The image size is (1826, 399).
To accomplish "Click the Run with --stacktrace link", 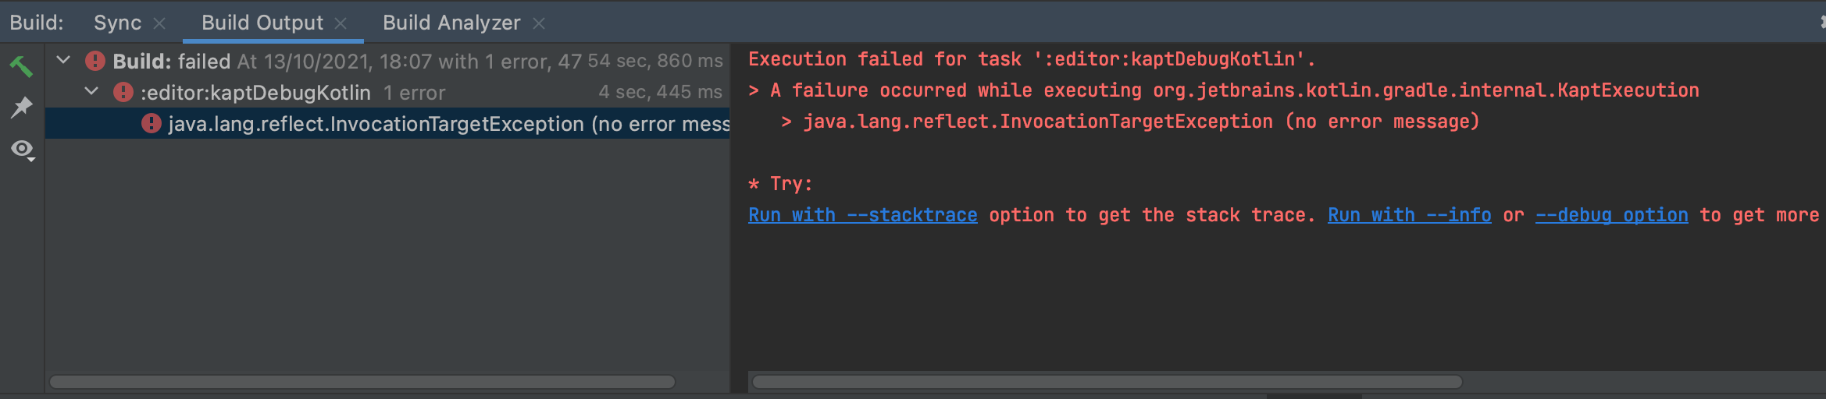I will tap(863, 215).
